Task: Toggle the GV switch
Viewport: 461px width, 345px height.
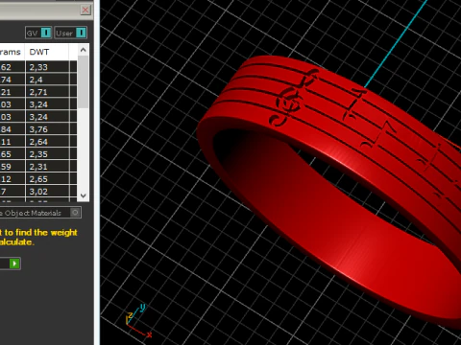Action: pyautogui.click(x=46, y=33)
